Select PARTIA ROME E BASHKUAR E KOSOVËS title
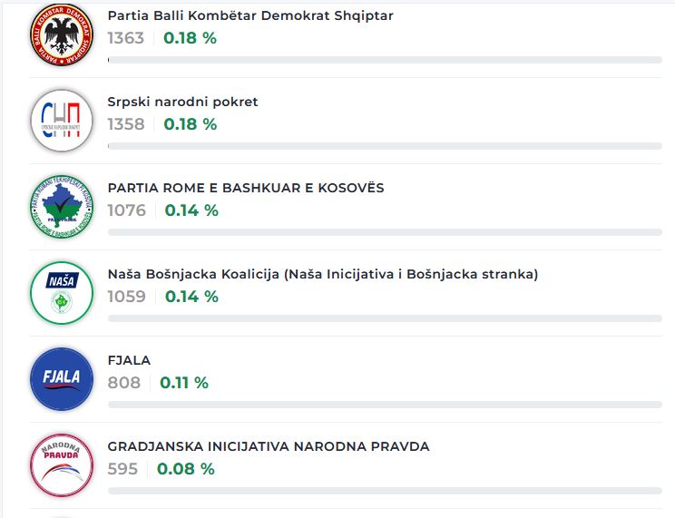Screen dimensions: 675x518 pyautogui.click(x=246, y=188)
